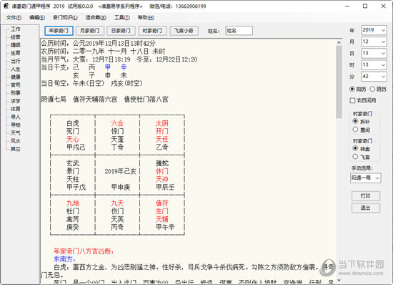
Task: Click the scroll-up arrow of result pane
Action: pos(339,43)
